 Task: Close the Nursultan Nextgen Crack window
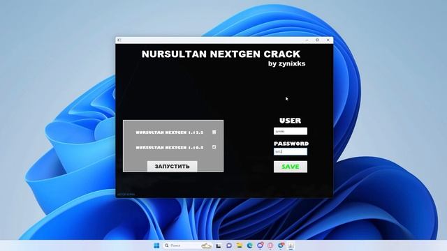tap(328, 40)
